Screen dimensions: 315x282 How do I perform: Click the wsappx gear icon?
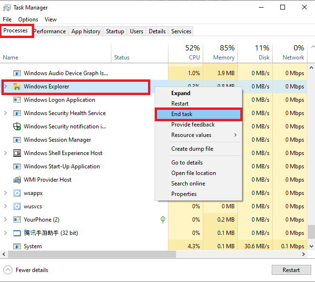pos(17,193)
